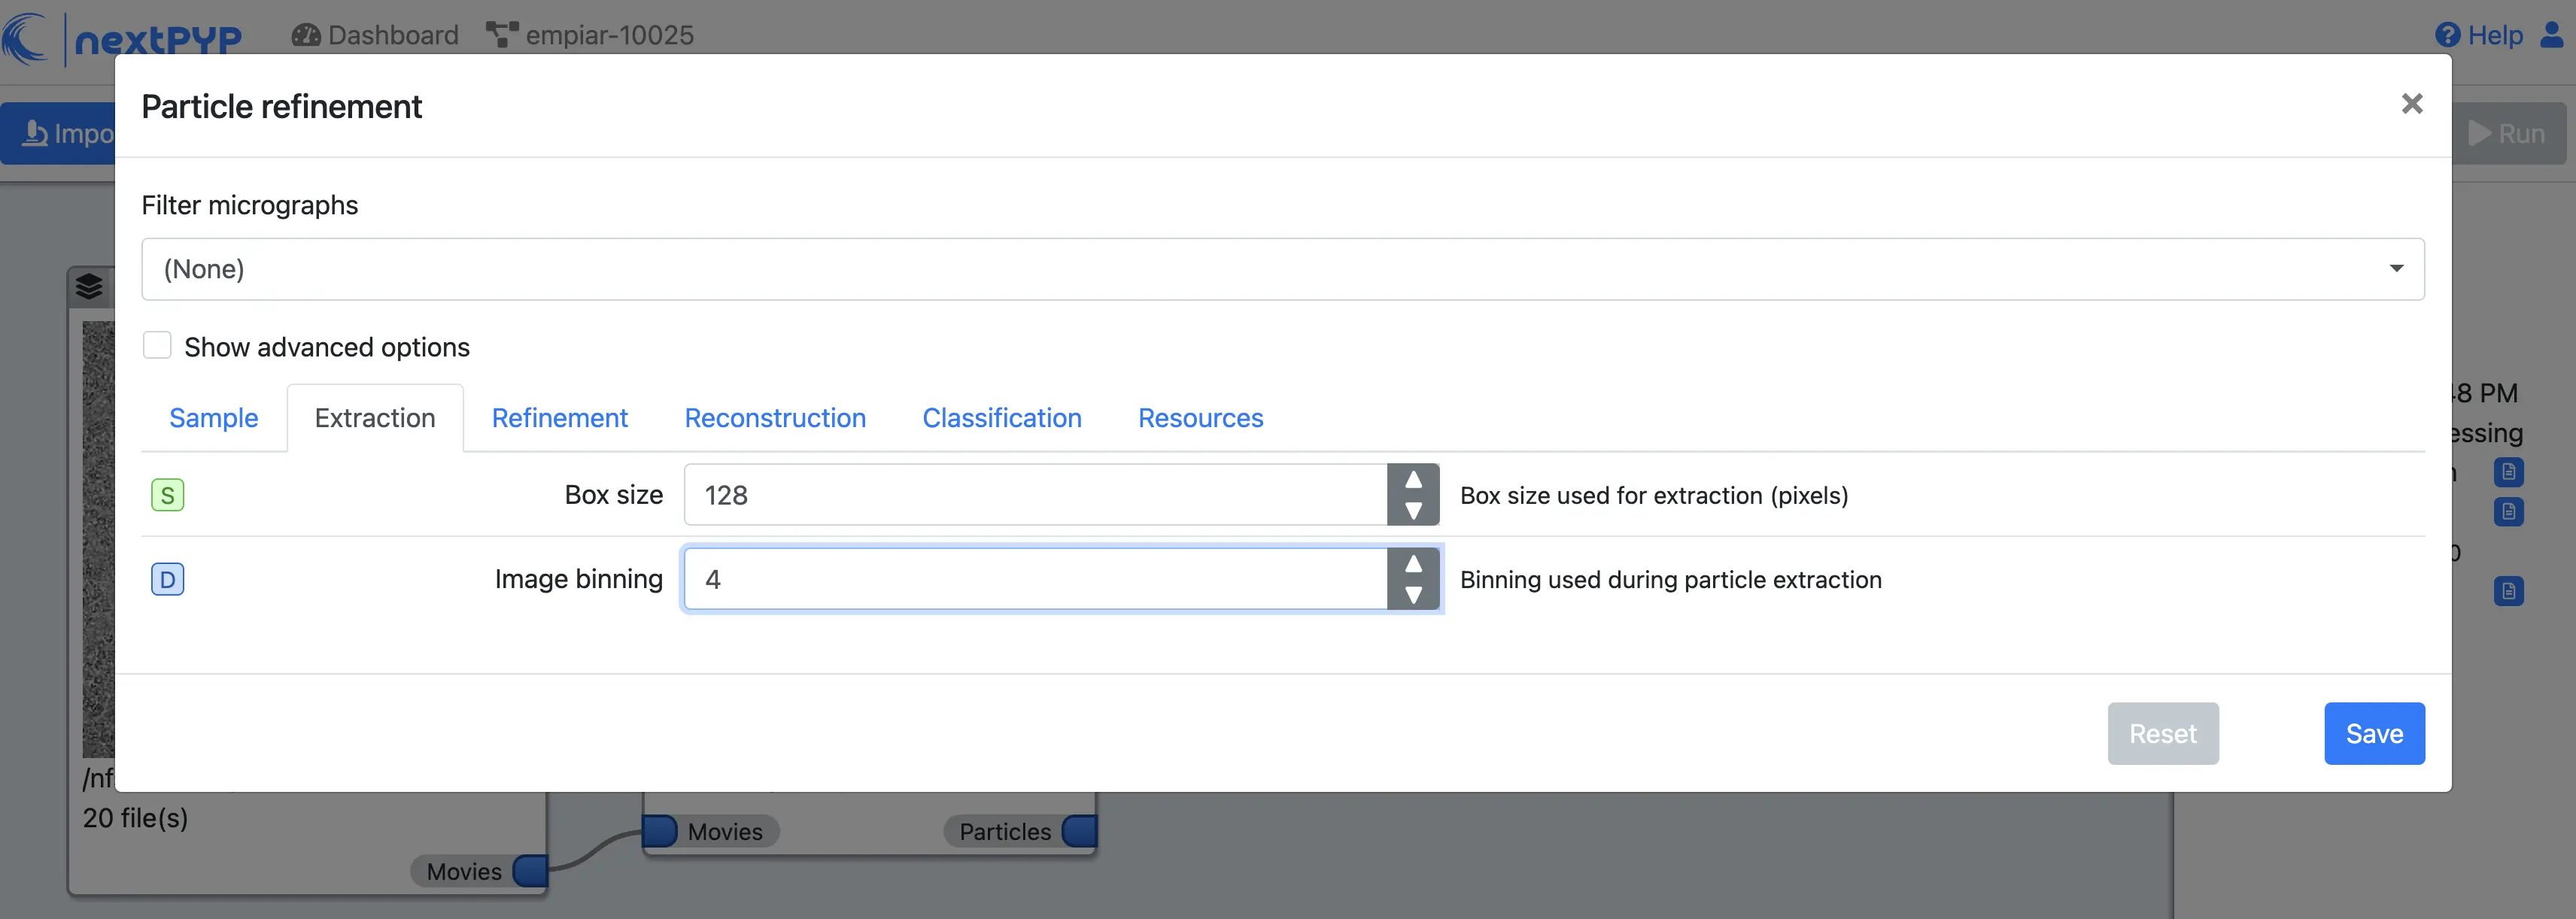Open the Dashboard gauge icon link

click(x=305, y=35)
